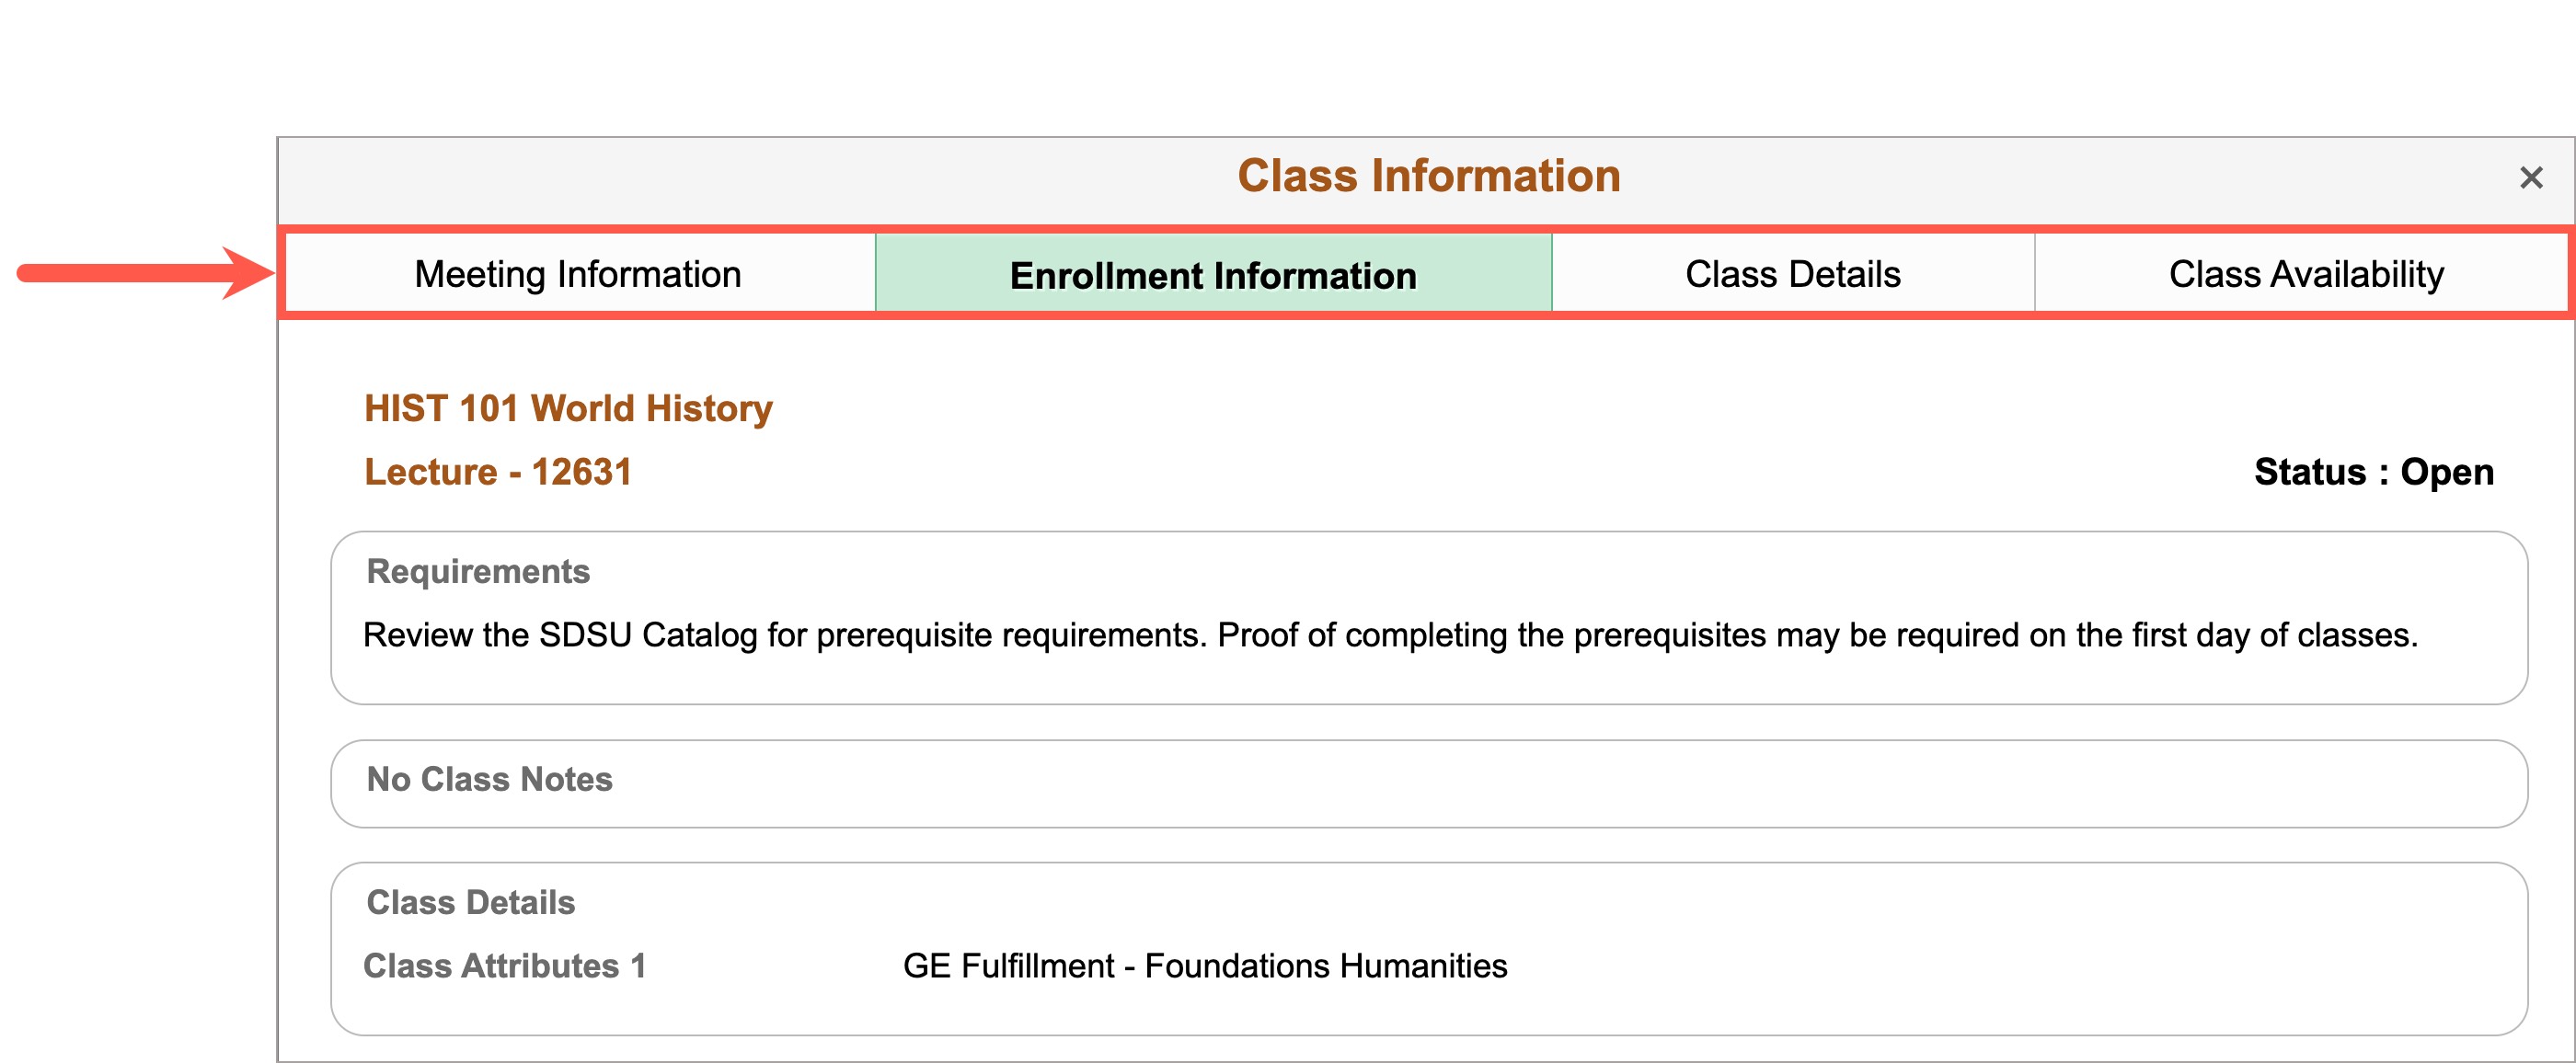The width and height of the screenshot is (2576, 1063).
Task: Click the No Class Notes panel
Action: 1429,783
